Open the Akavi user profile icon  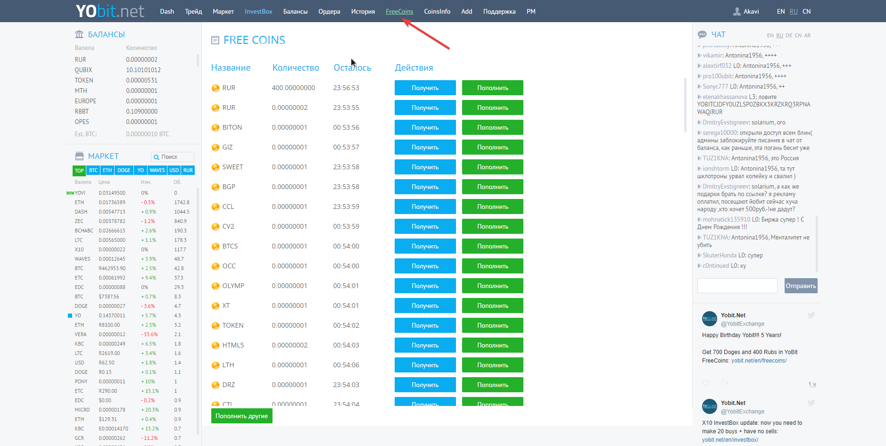[x=737, y=11]
